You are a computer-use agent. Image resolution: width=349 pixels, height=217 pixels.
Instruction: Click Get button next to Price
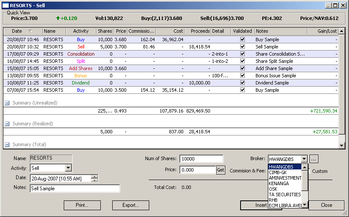tap(221, 170)
